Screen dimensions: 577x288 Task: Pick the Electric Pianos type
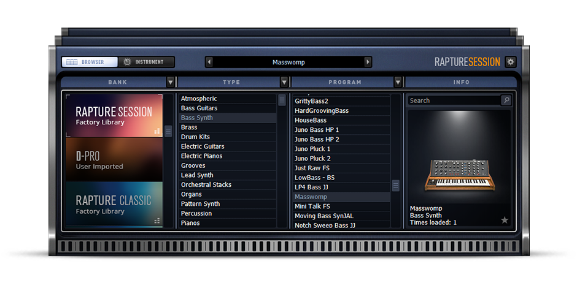(227, 156)
